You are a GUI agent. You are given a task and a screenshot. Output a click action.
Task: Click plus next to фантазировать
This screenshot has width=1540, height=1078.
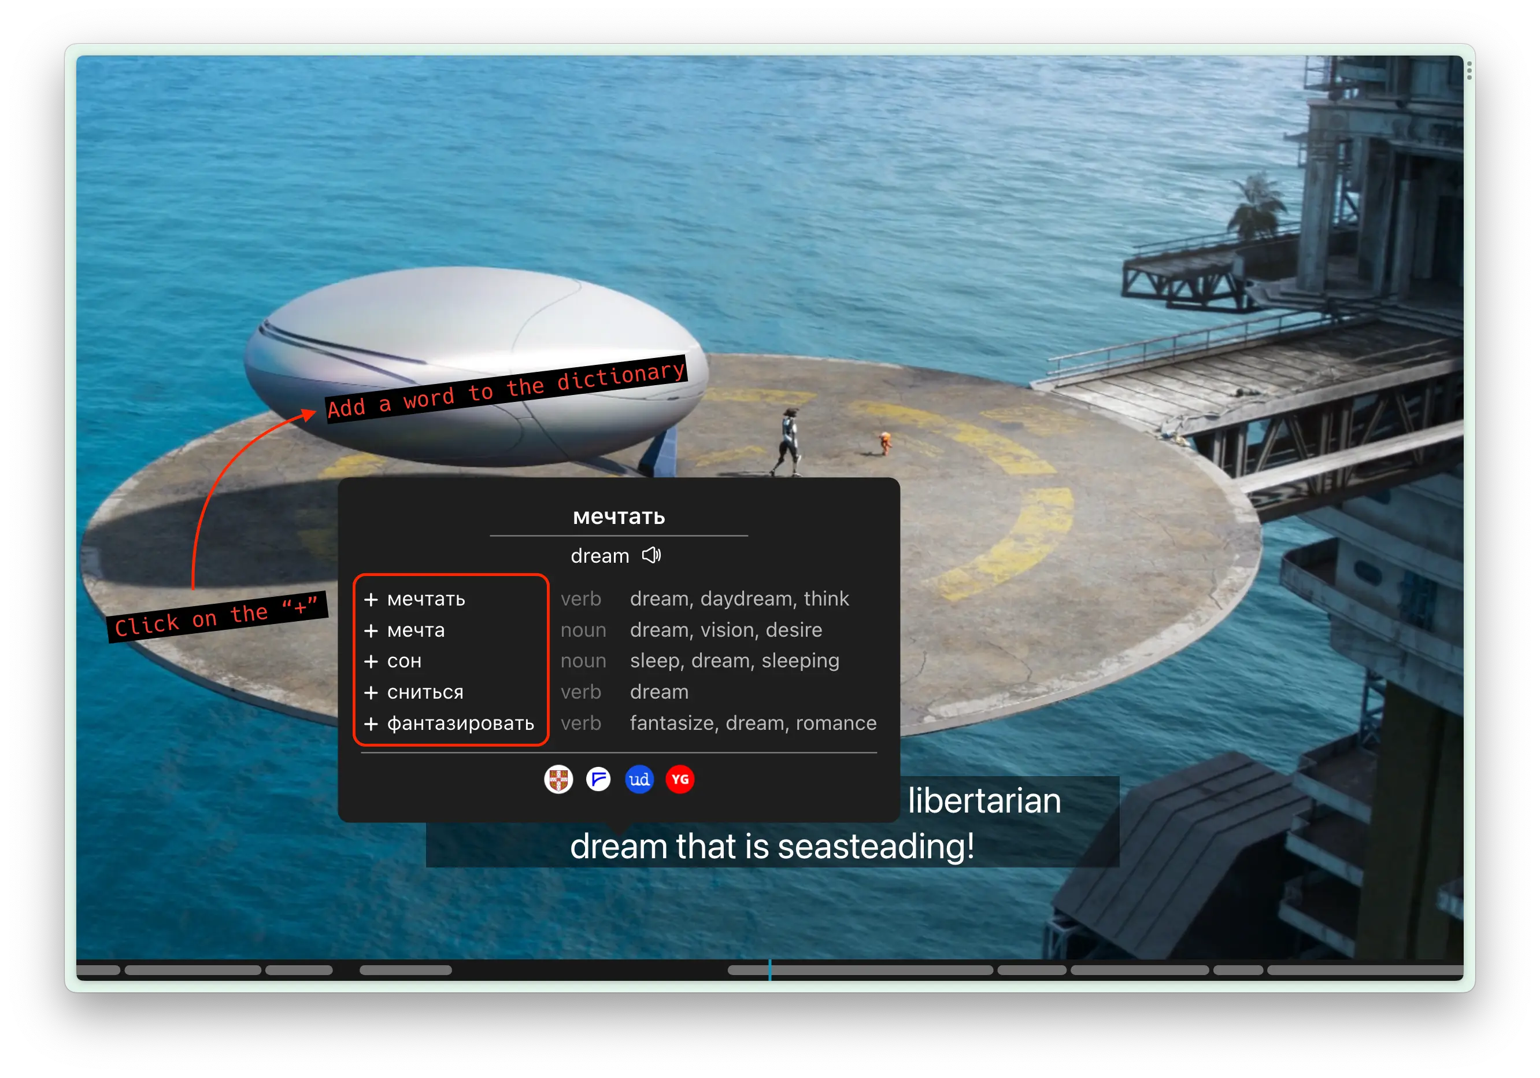[x=371, y=724]
